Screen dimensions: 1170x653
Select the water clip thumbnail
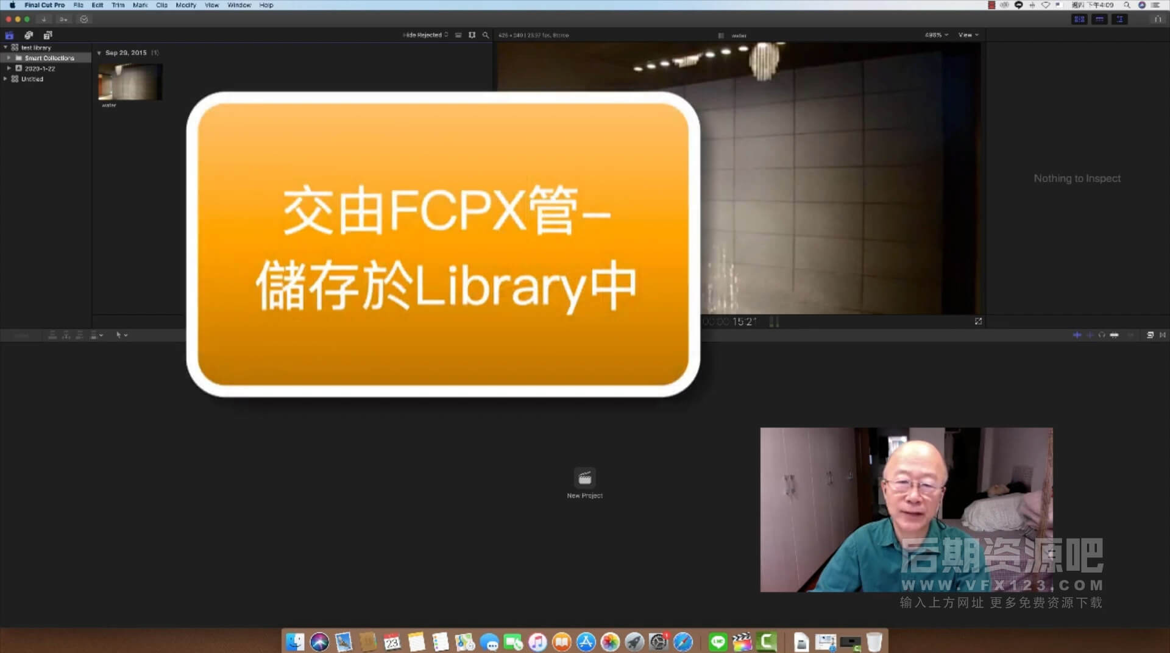(130, 82)
